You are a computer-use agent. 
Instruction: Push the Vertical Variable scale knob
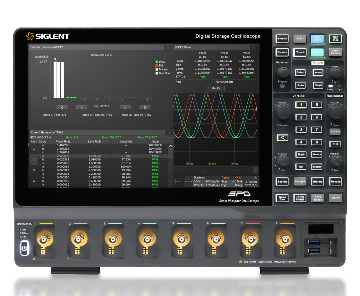click(x=283, y=111)
